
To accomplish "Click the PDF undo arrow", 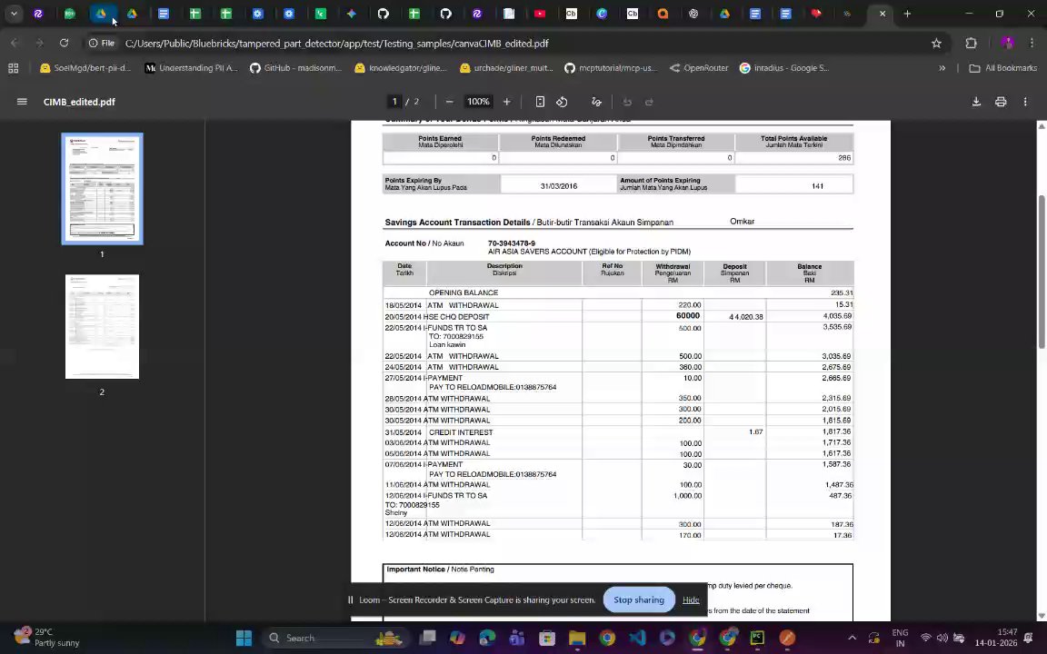I will tap(627, 102).
